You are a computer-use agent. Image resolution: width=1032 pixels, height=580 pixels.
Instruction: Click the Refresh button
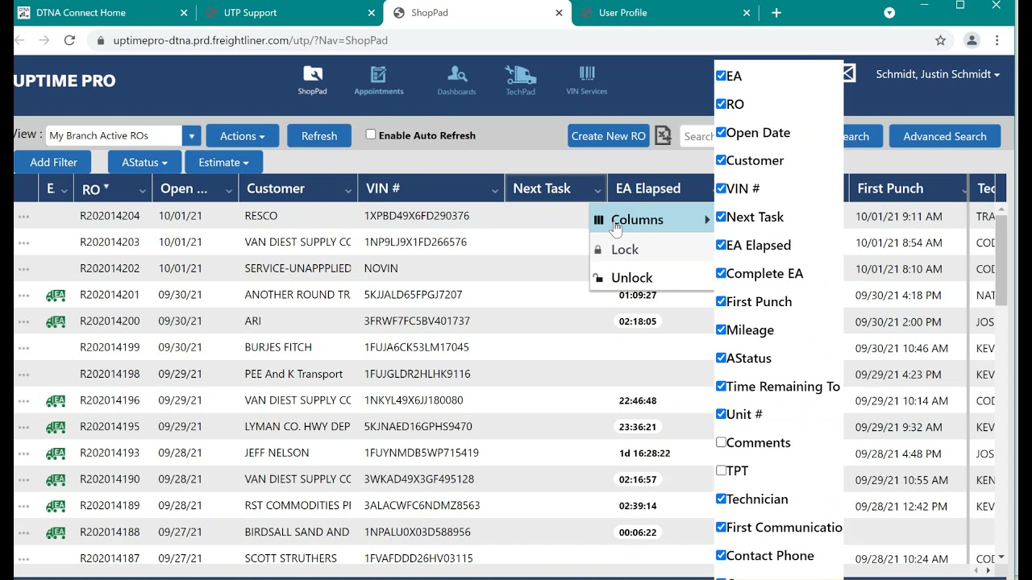pyautogui.click(x=319, y=136)
